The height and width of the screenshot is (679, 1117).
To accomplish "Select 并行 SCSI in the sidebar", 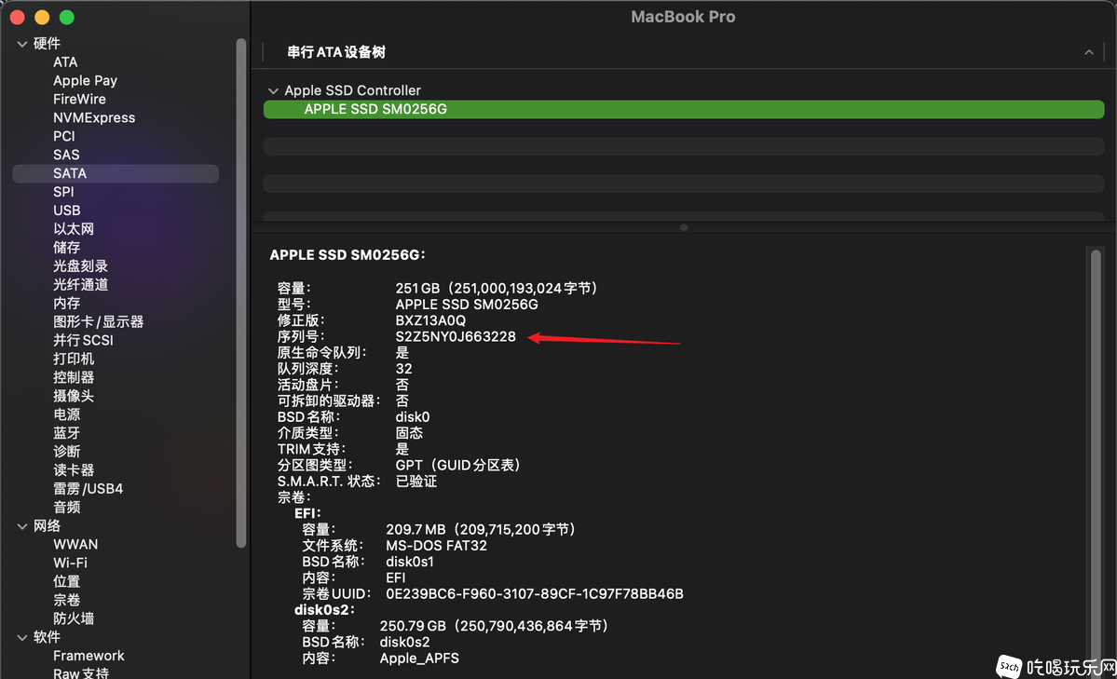I will (83, 340).
